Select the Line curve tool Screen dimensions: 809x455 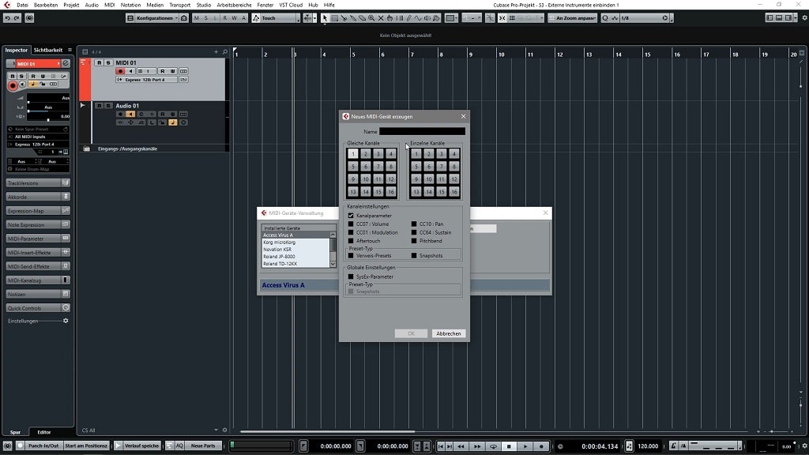coord(418,18)
